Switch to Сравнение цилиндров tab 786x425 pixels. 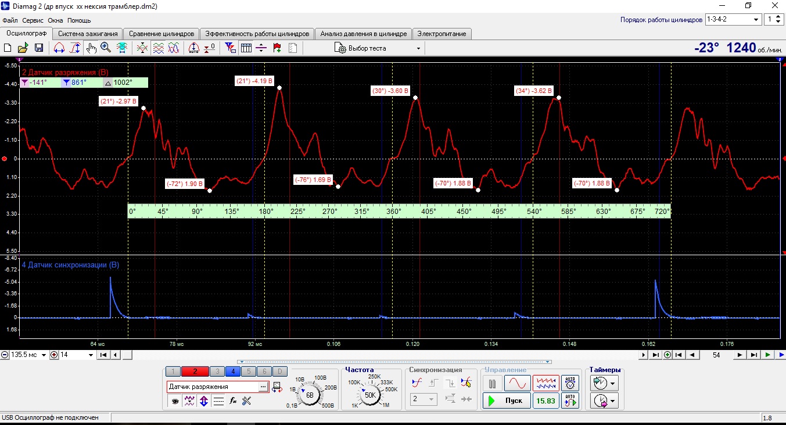(x=161, y=34)
